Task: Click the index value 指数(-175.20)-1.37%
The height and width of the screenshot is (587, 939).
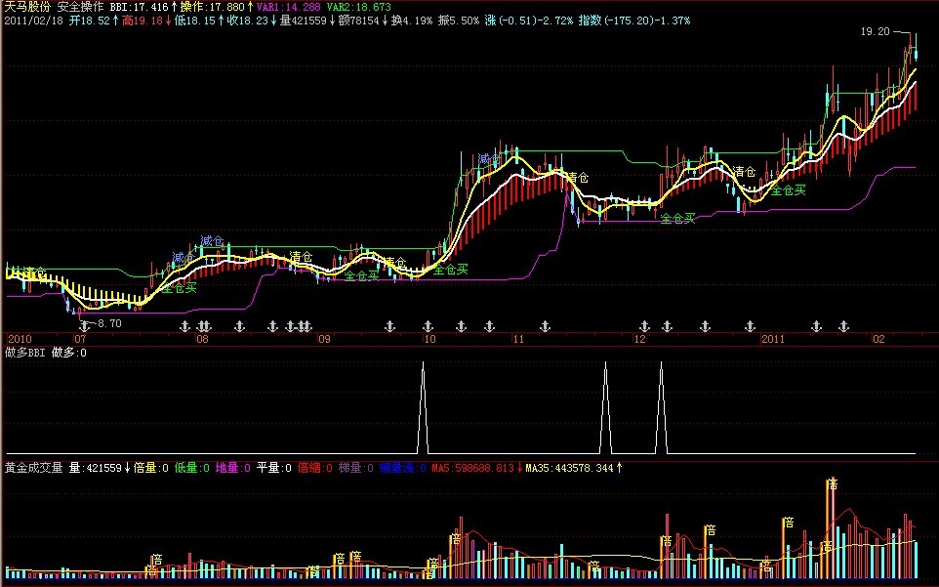Action: [x=634, y=21]
